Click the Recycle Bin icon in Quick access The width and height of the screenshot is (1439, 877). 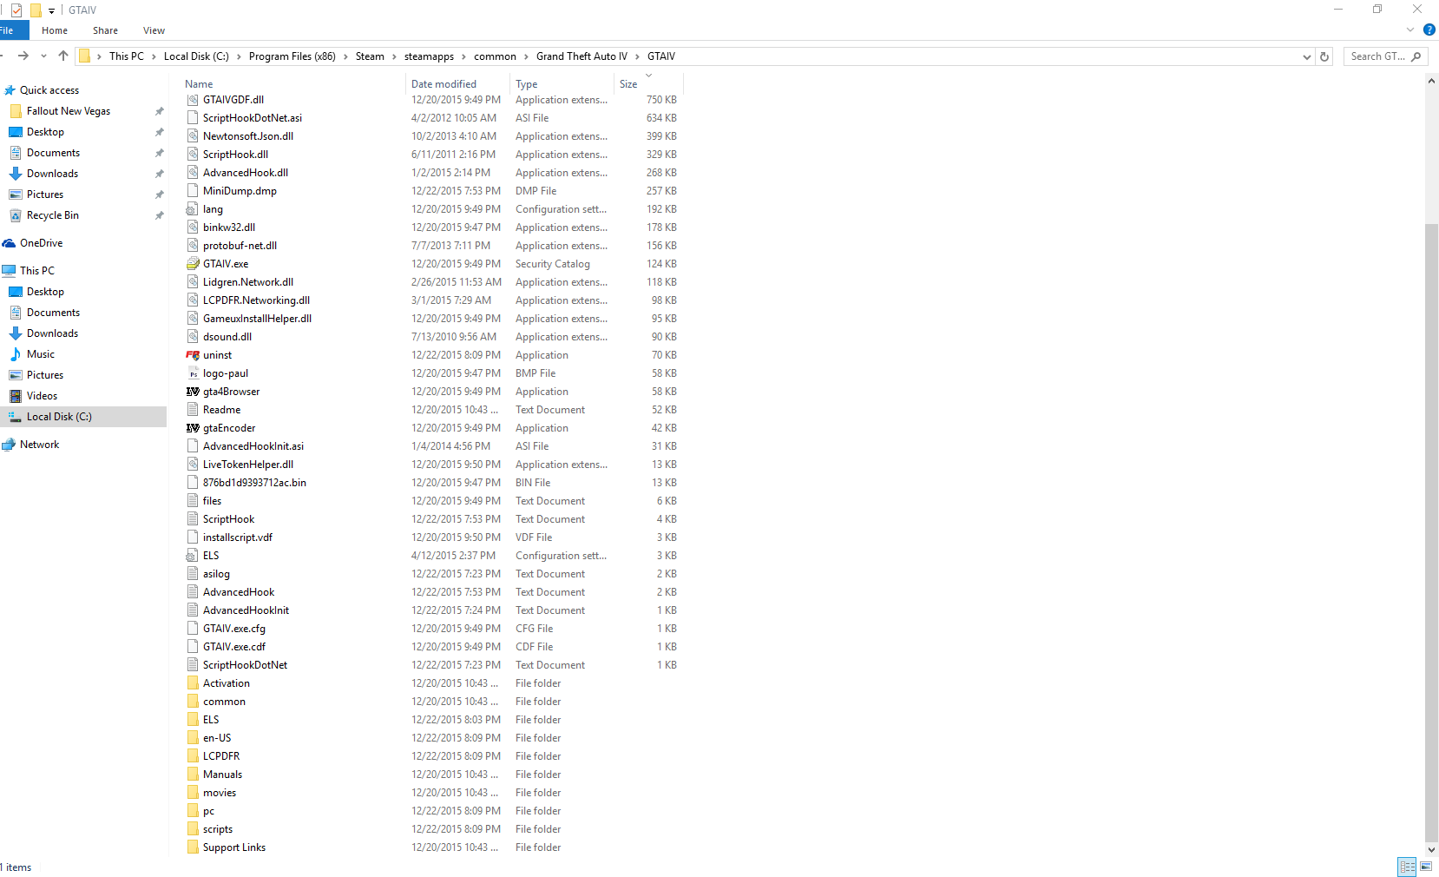click(16, 215)
